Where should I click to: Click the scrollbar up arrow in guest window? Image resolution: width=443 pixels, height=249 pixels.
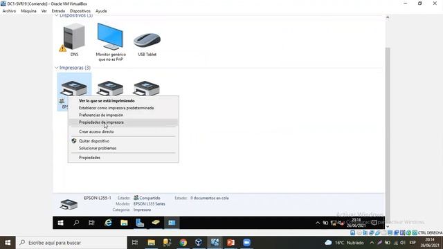pos(388,17)
